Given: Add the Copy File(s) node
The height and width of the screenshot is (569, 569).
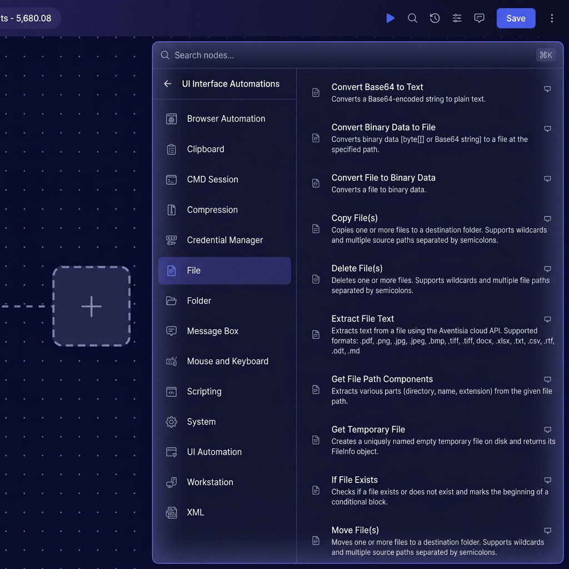Looking at the screenshot, I should [x=431, y=228].
